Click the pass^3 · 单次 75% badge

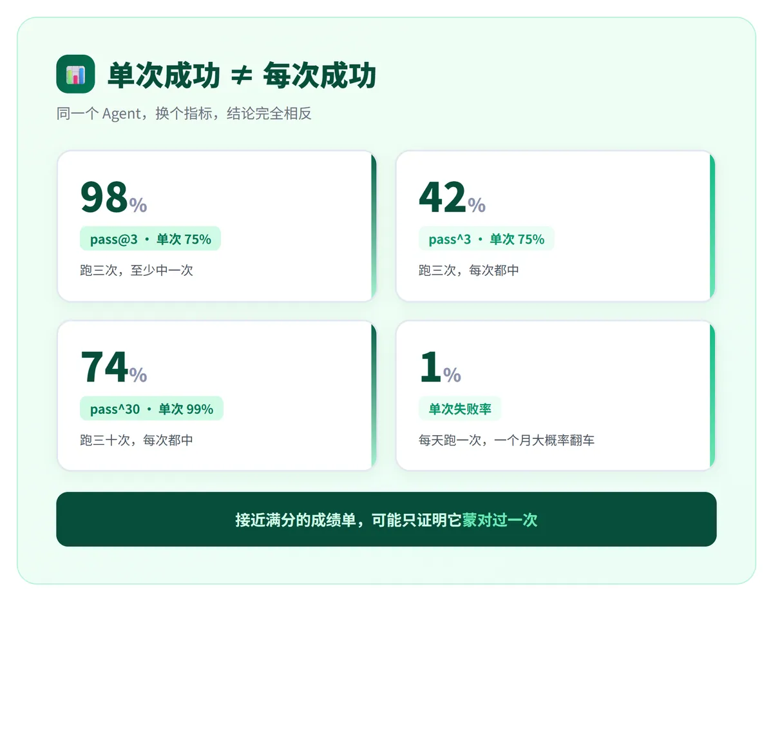click(486, 239)
